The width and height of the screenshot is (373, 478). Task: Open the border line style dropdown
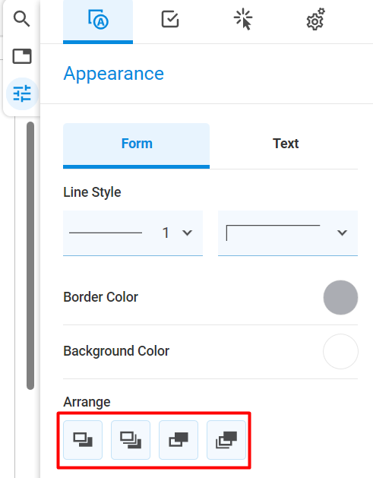coord(288,233)
